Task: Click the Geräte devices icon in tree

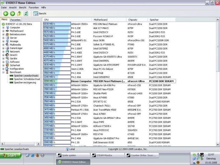Action: 7,58
